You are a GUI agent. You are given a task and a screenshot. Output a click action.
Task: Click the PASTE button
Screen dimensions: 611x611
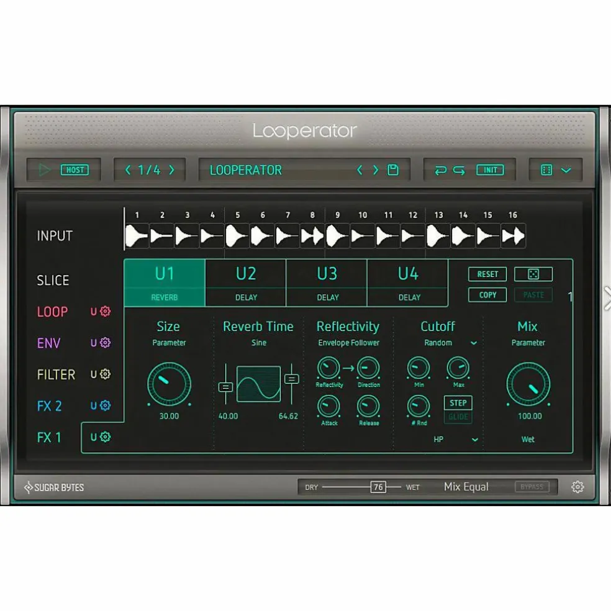(x=533, y=295)
